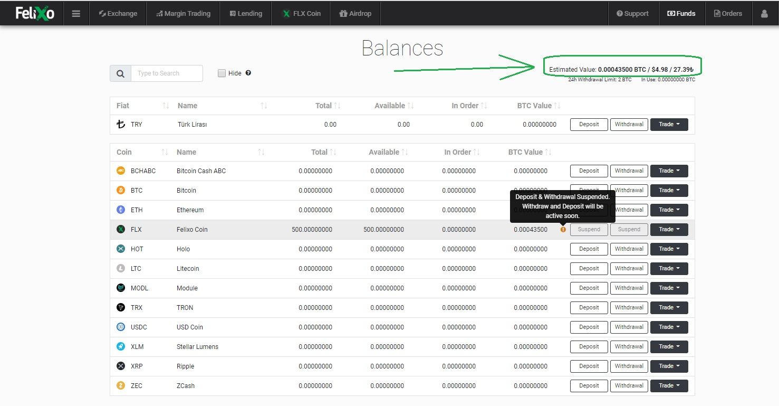Click the Turkish Lira TRY icon
The image size is (779, 406).
121,125
